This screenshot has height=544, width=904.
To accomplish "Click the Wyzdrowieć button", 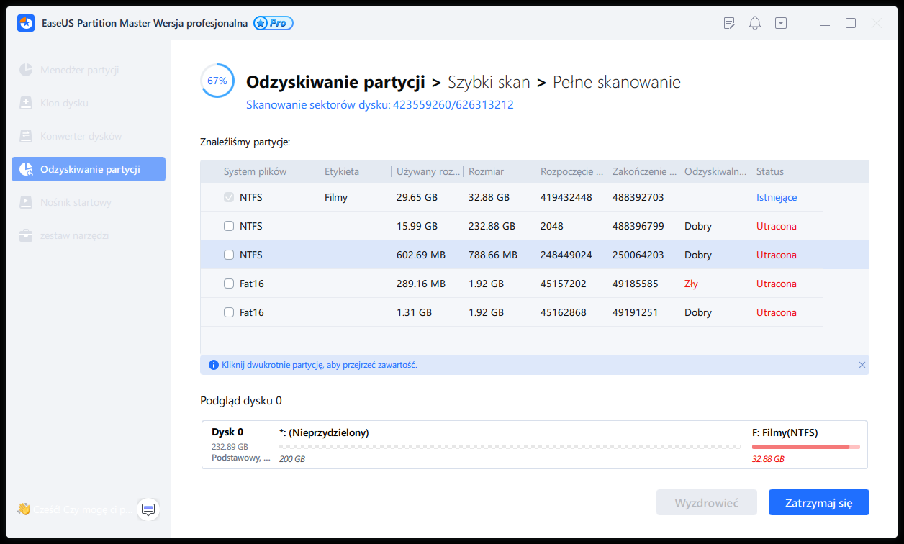I will pos(706,502).
